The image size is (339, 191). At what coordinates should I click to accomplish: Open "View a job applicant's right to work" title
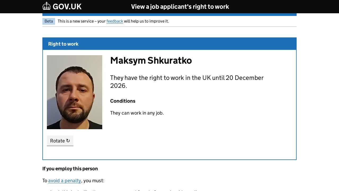point(180,7)
